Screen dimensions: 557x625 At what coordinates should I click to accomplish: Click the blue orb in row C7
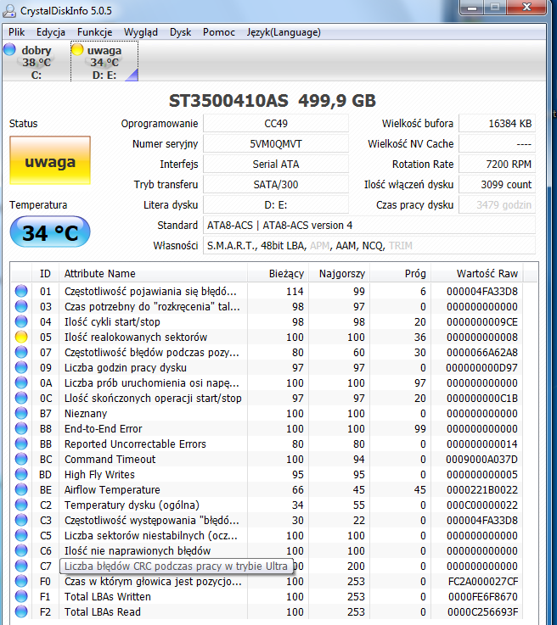[21, 566]
